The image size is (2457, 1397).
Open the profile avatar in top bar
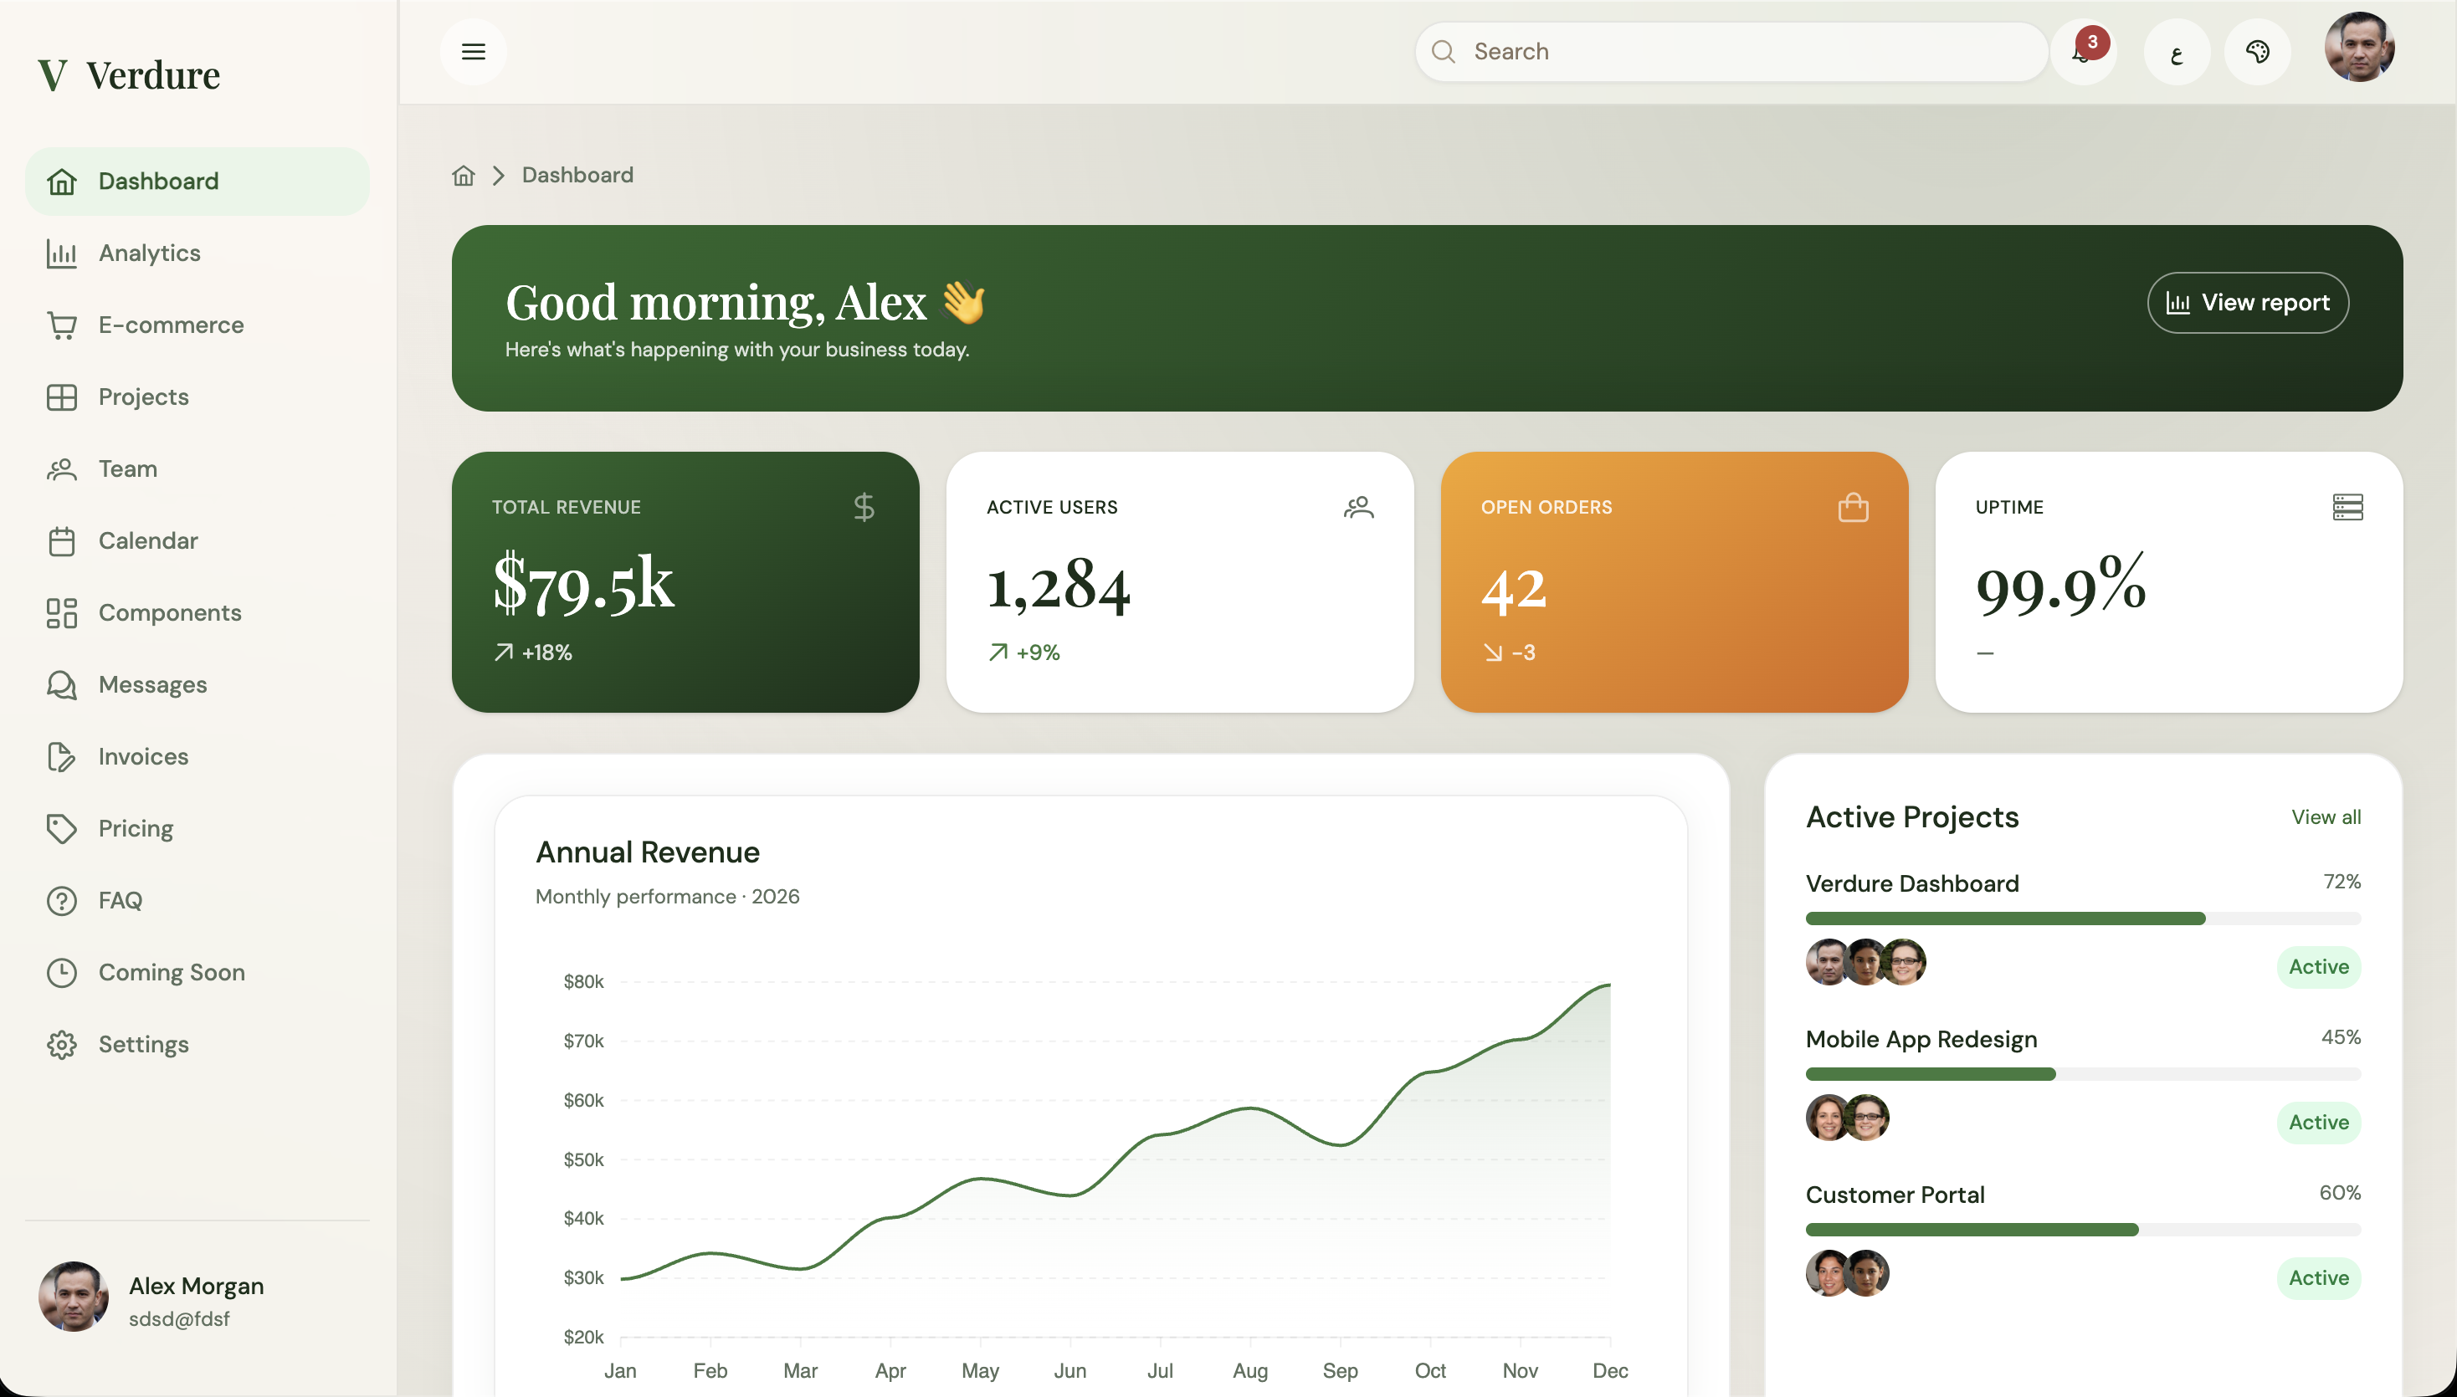pyautogui.click(x=2359, y=47)
